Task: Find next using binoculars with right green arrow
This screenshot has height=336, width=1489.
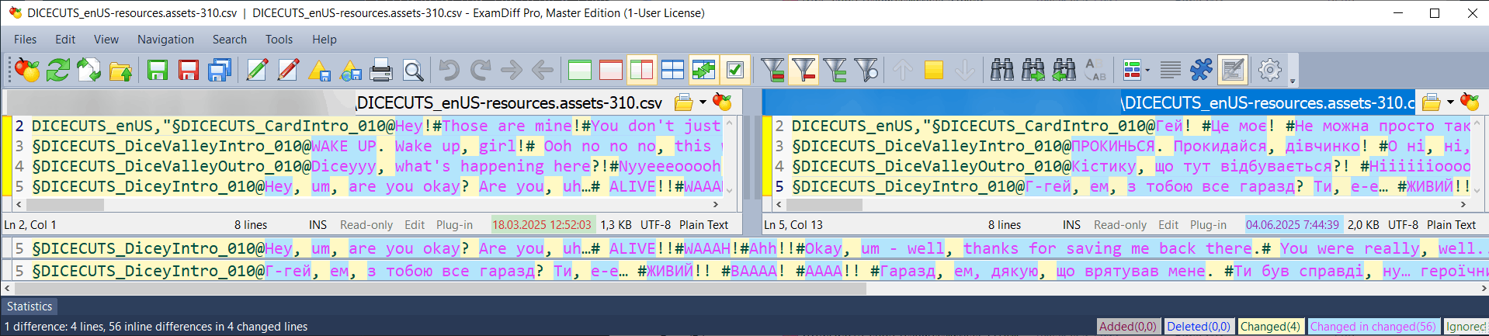Action: (1033, 71)
